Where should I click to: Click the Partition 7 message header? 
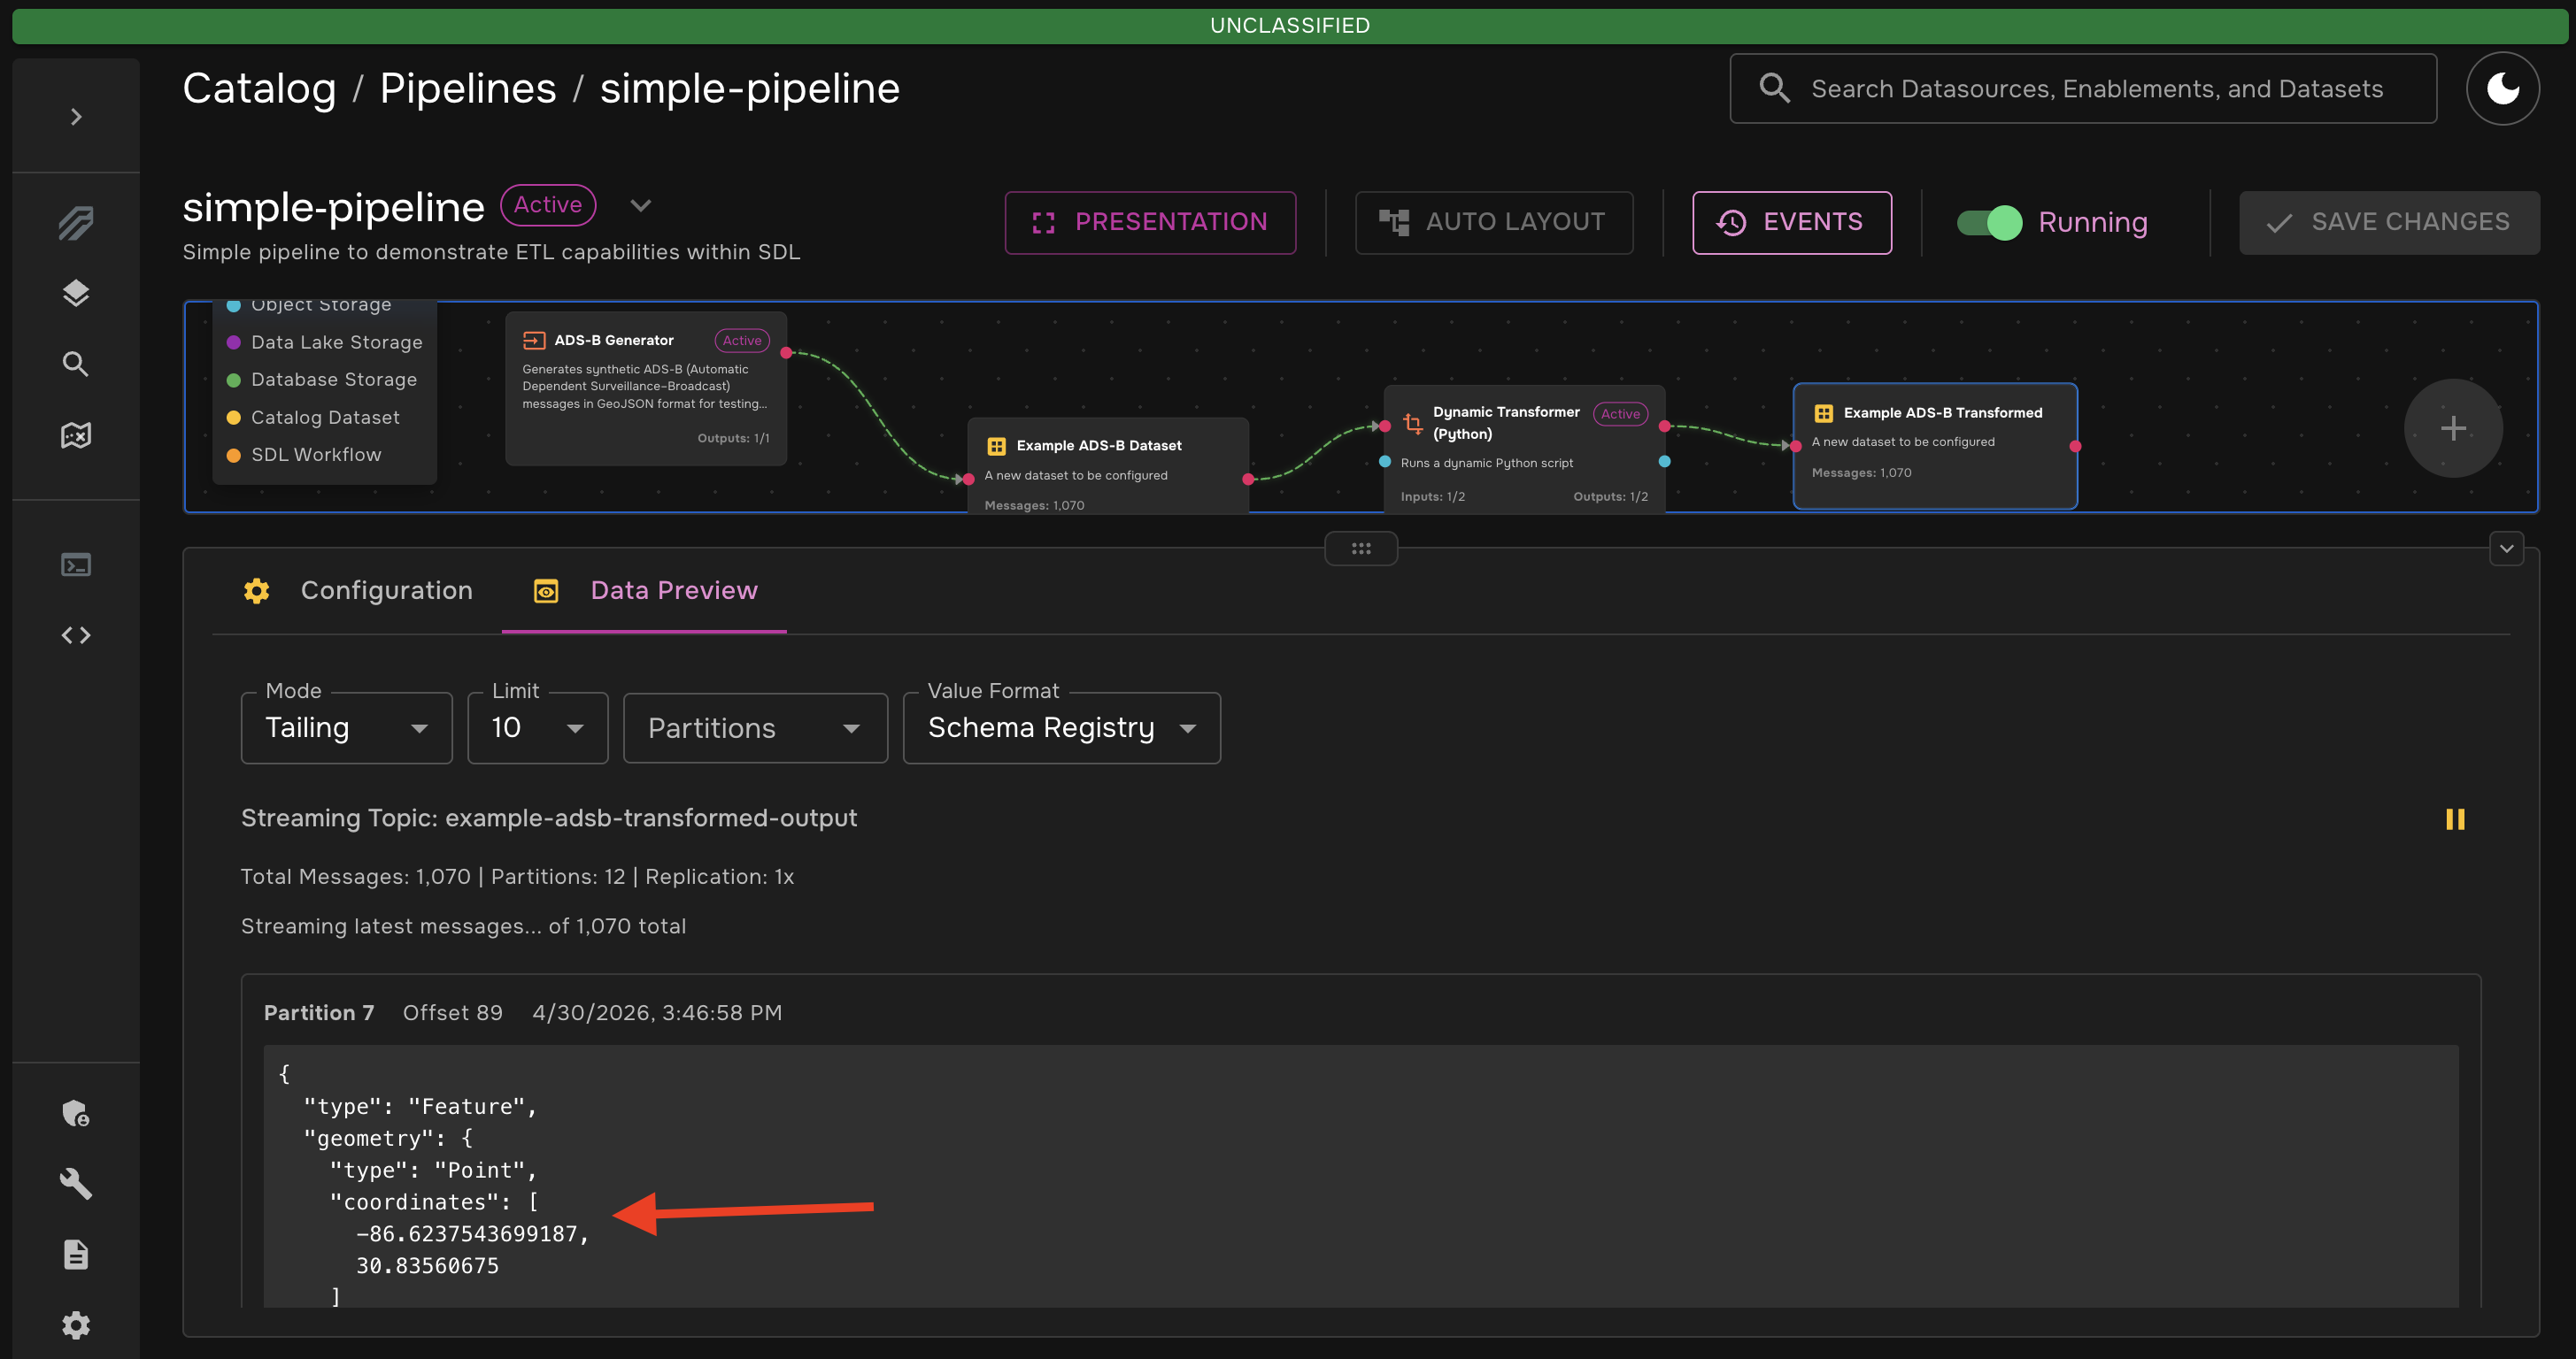319,1013
